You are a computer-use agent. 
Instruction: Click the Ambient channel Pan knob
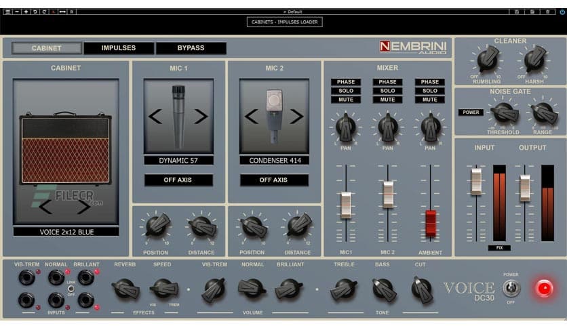[430, 127]
